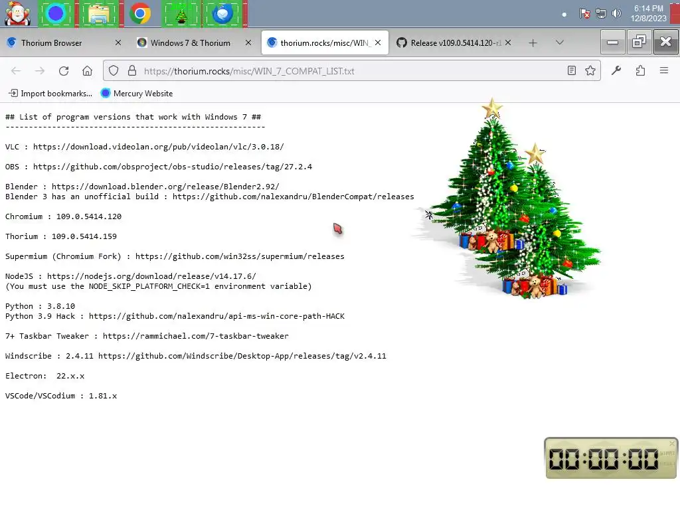Viewport: 680px width, 510px height.
Task: Click the tracking protection shield icon
Action: (113, 70)
